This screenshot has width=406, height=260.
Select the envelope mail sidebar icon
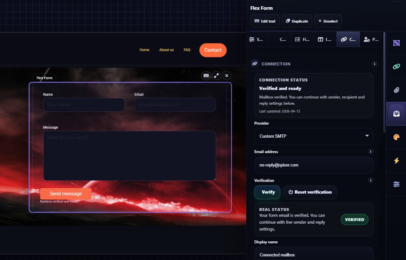396,113
